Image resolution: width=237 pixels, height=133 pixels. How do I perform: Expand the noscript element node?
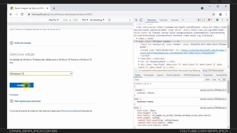pos(139,58)
